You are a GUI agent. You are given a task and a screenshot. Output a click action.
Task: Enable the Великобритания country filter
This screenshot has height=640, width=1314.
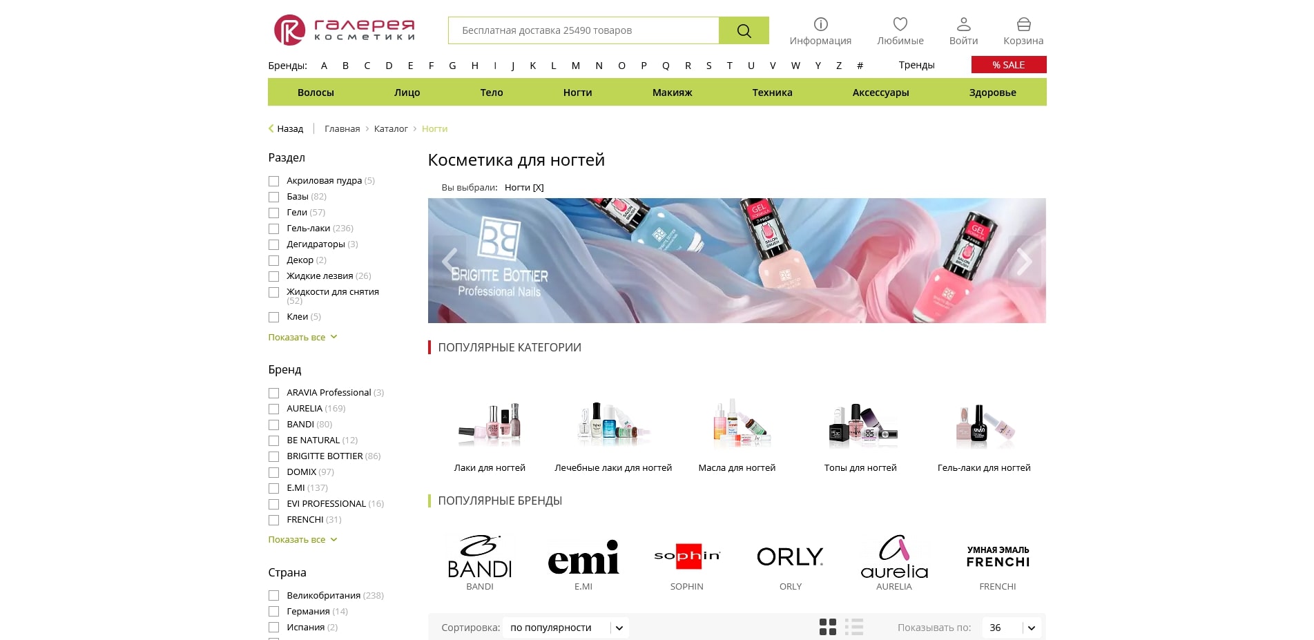[274, 596]
